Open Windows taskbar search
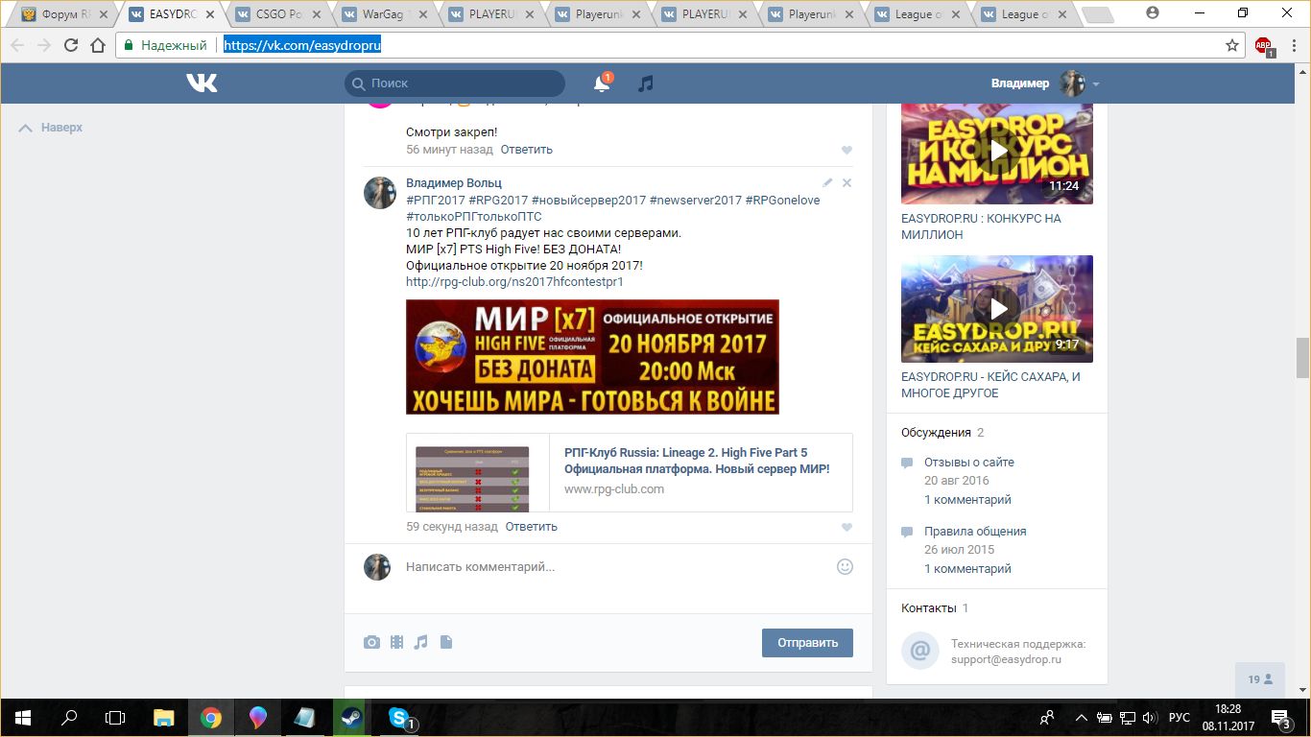Viewport: 1311px width, 737px height. coord(68,717)
